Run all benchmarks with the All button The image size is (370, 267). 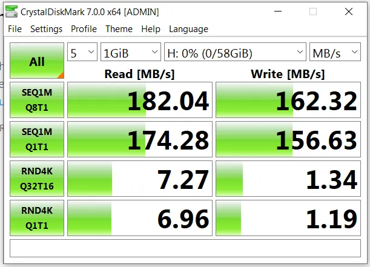pyautogui.click(x=37, y=61)
